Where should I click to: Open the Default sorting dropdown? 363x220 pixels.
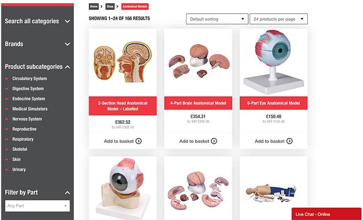coord(217,19)
